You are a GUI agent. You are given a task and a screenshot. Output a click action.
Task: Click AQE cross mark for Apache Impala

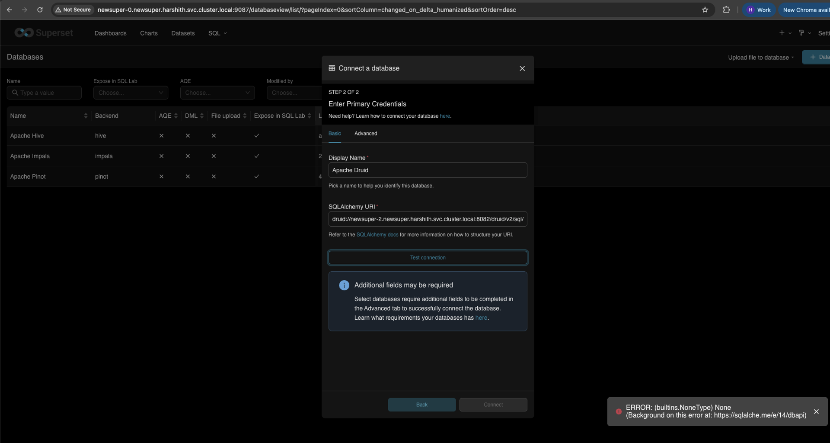[x=161, y=156]
